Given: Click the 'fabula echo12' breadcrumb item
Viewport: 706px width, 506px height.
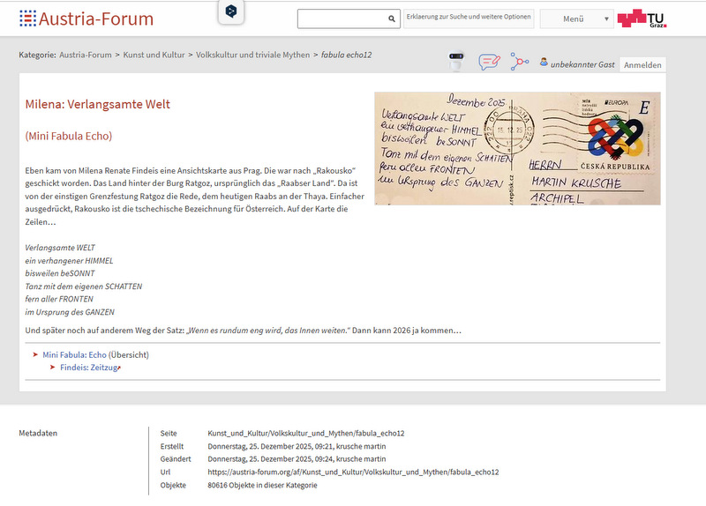Looking at the screenshot, I should pyautogui.click(x=346, y=55).
